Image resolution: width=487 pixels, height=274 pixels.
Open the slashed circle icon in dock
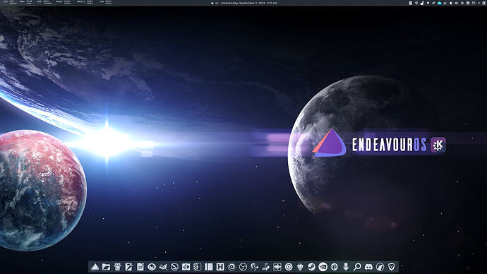pyautogui.click(x=174, y=266)
